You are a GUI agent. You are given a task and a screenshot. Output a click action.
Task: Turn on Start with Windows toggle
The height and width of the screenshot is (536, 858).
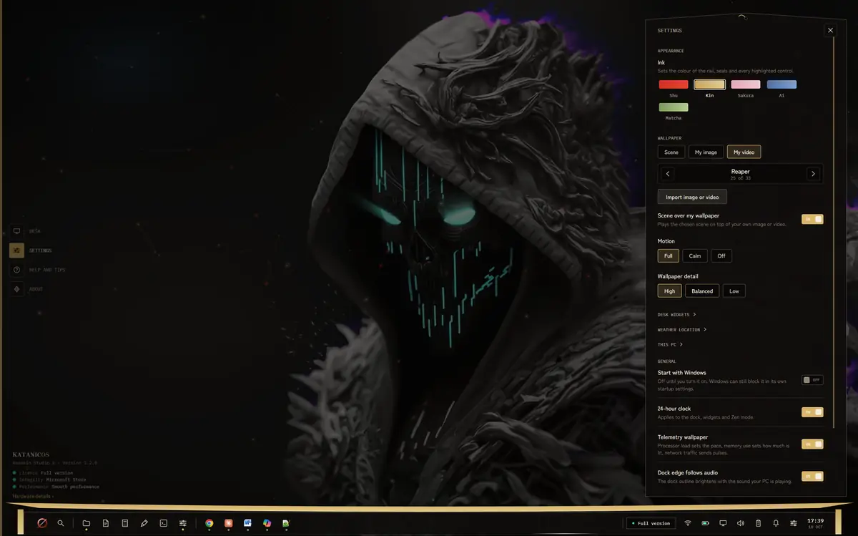pyautogui.click(x=812, y=380)
